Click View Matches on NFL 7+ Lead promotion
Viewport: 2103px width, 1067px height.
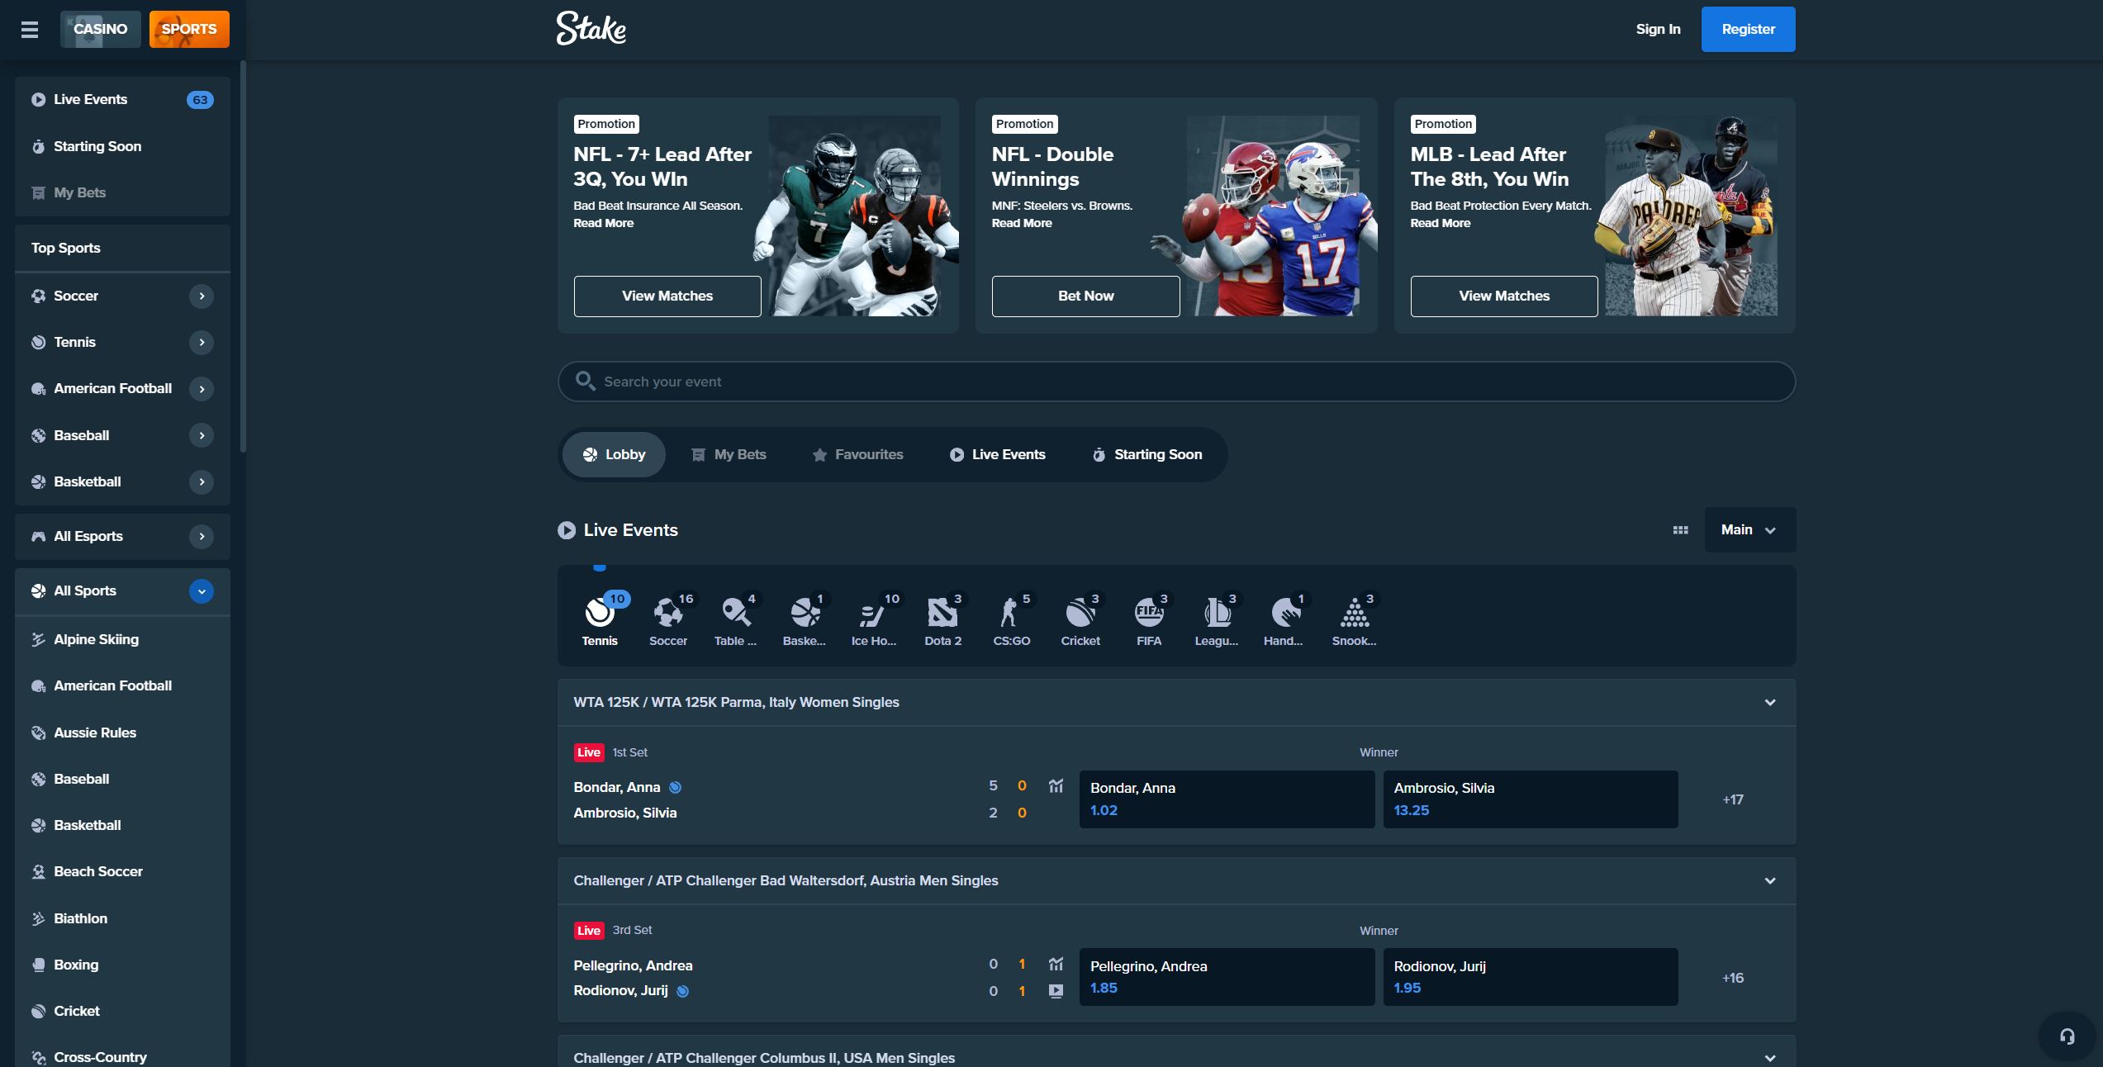667,296
